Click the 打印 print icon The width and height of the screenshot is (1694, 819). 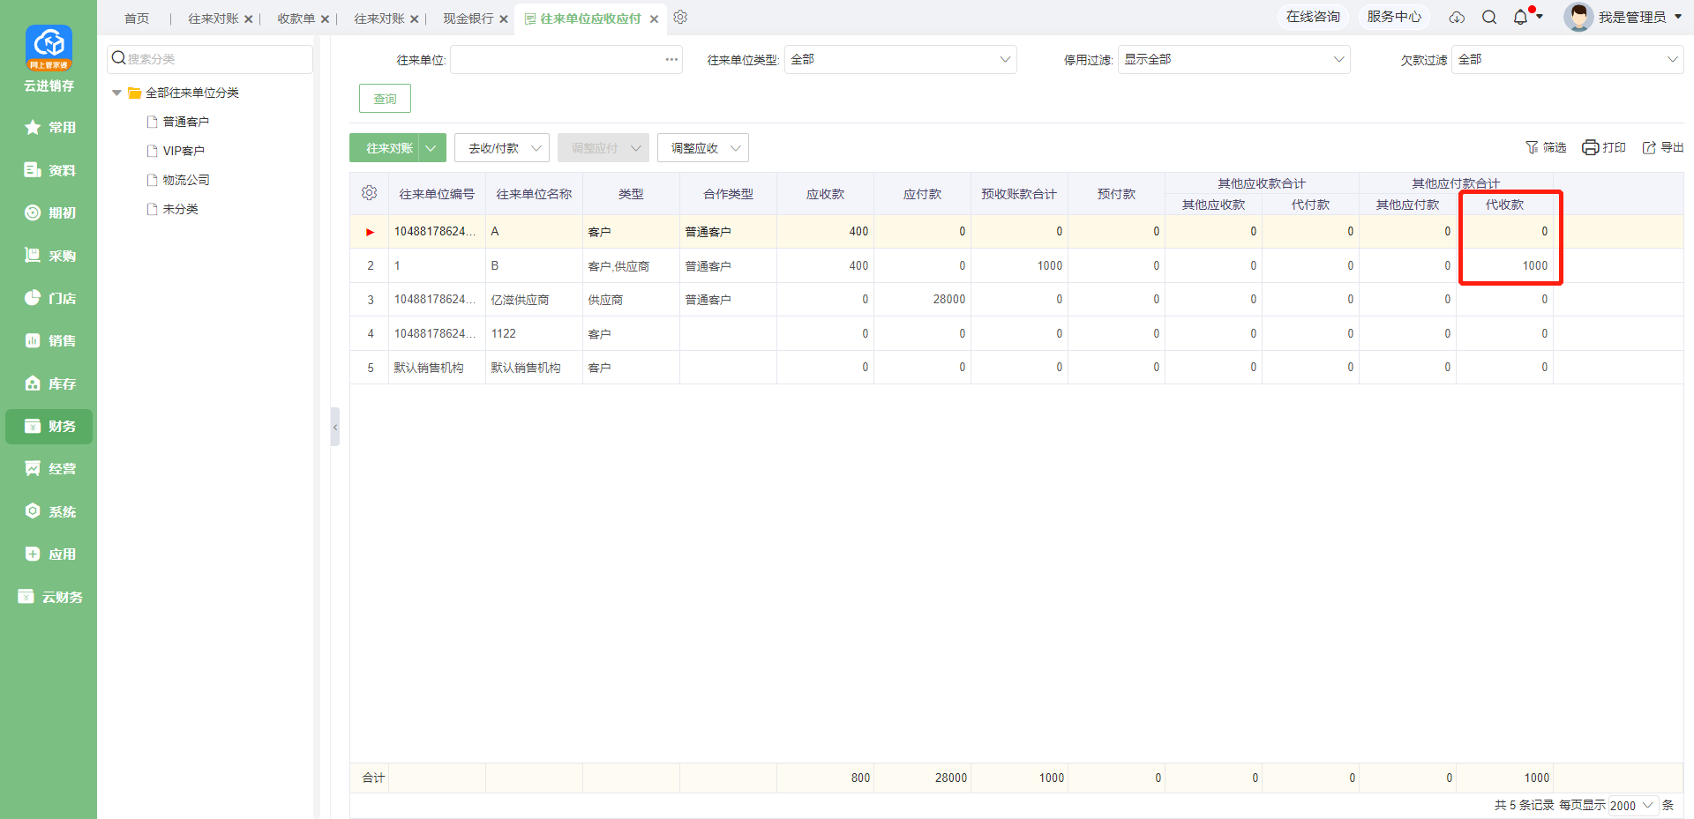click(x=1590, y=147)
